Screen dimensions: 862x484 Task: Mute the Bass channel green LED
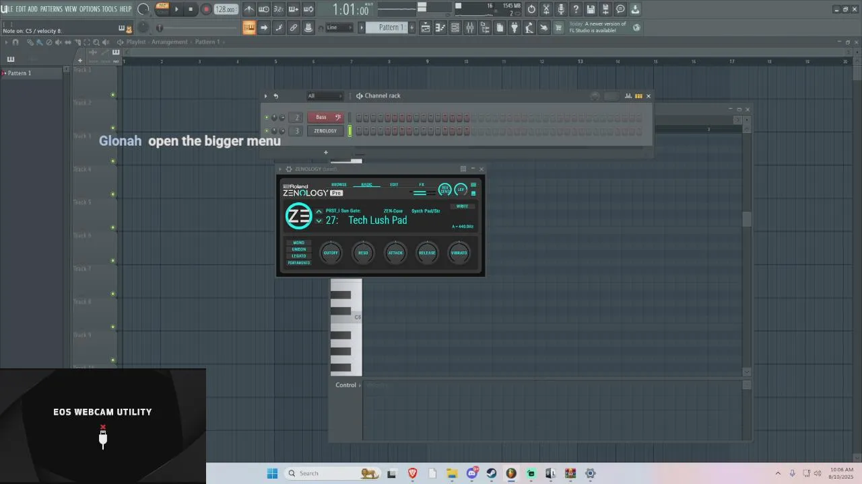click(x=267, y=118)
